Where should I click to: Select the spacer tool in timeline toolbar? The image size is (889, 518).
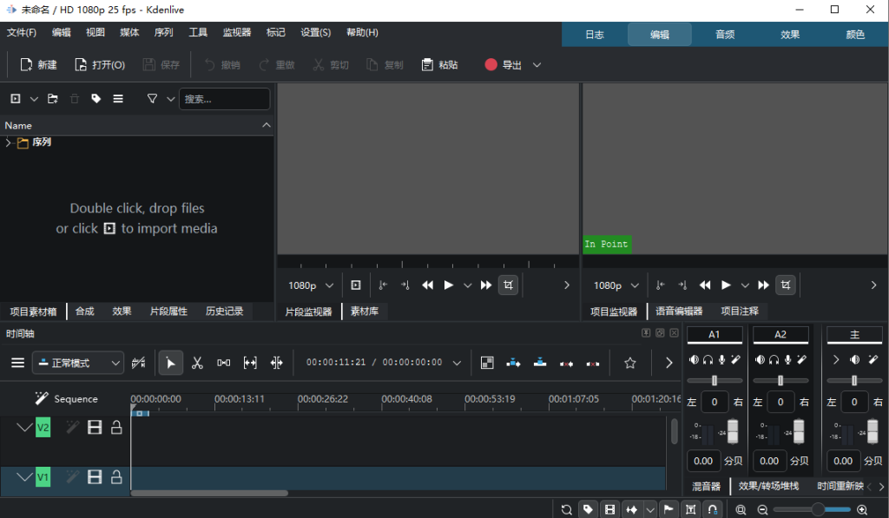tap(223, 363)
